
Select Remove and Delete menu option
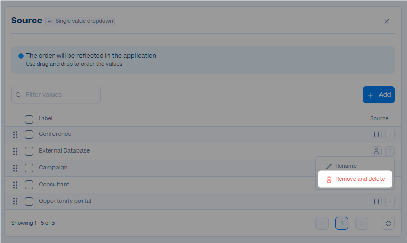pyautogui.click(x=355, y=179)
